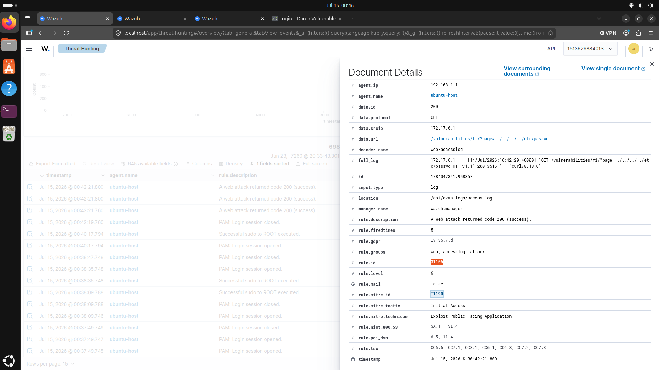This screenshot has height=370, width=659.
Task: Open View surrounding documents link
Action: [527, 71]
